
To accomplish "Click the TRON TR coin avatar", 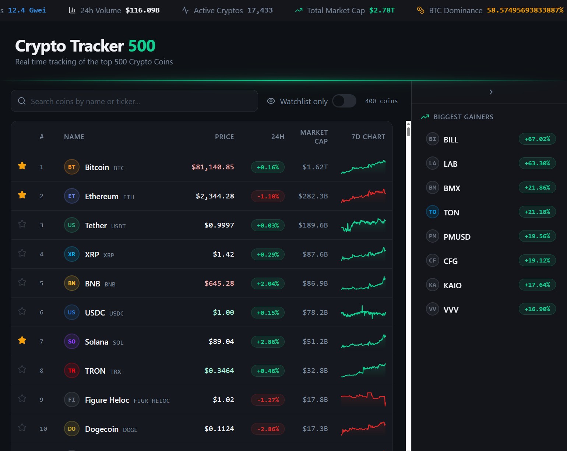I will (x=72, y=370).
